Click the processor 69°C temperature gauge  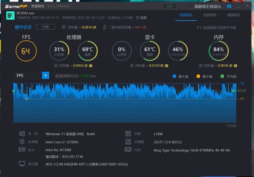pos(88,51)
